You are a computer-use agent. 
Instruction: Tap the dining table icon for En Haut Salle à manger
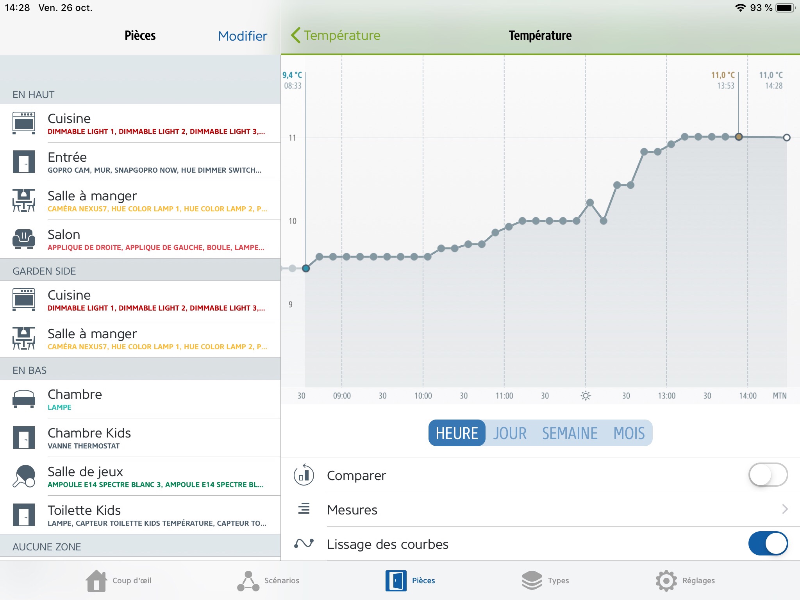pos(24,200)
